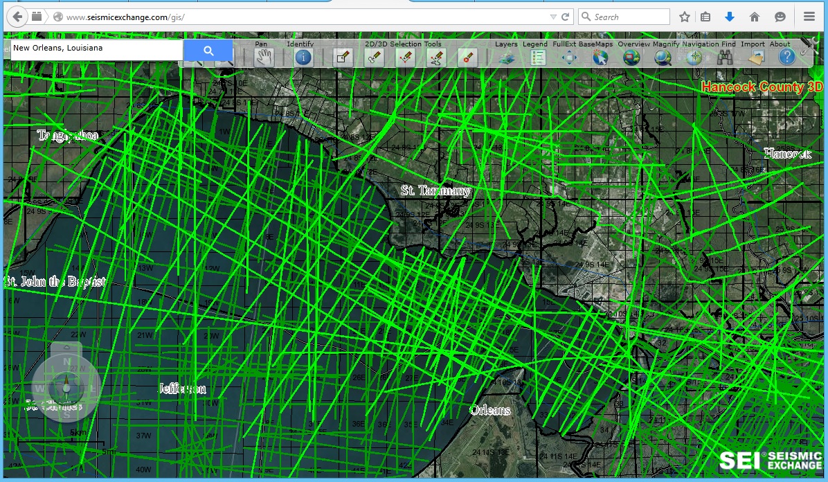Activate the Identify info tool
828x482 pixels.
[x=303, y=57]
